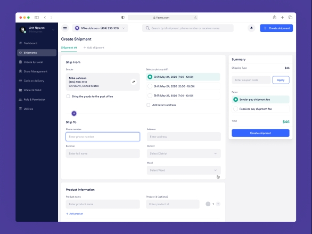This screenshot has height=234, width=312.
Task: Open Cash on delivery menu item
Action: coord(37,80)
